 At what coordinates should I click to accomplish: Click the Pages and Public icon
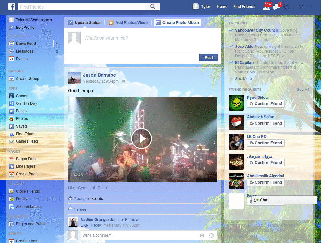(11, 224)
